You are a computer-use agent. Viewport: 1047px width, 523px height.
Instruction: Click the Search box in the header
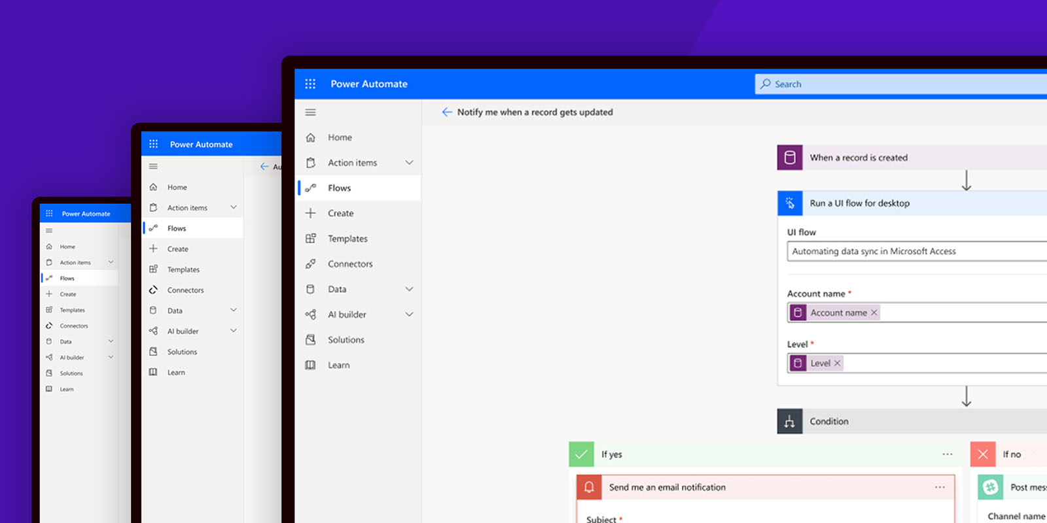(x=902, y=84)
